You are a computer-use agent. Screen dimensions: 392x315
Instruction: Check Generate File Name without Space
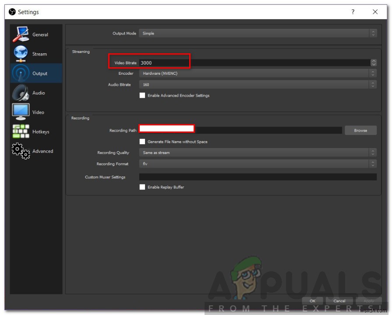142,141
